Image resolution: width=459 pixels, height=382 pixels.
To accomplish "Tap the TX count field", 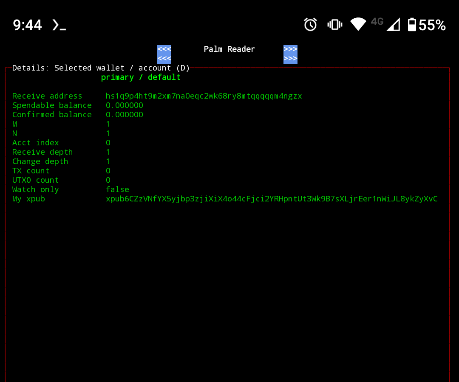I will point(31,170).
